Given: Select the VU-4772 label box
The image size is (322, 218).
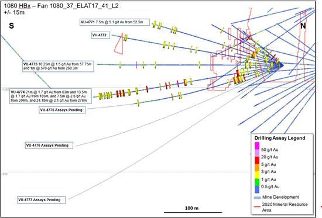Looking at the screenshot, I should tap(101, 35).
